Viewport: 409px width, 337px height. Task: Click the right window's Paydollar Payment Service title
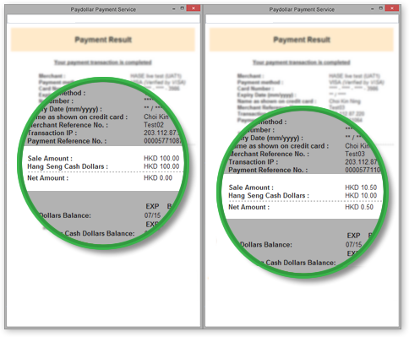[x=302, y=9]
